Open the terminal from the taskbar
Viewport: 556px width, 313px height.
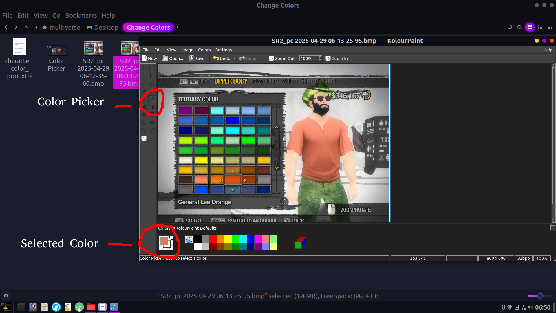[21, 307]
